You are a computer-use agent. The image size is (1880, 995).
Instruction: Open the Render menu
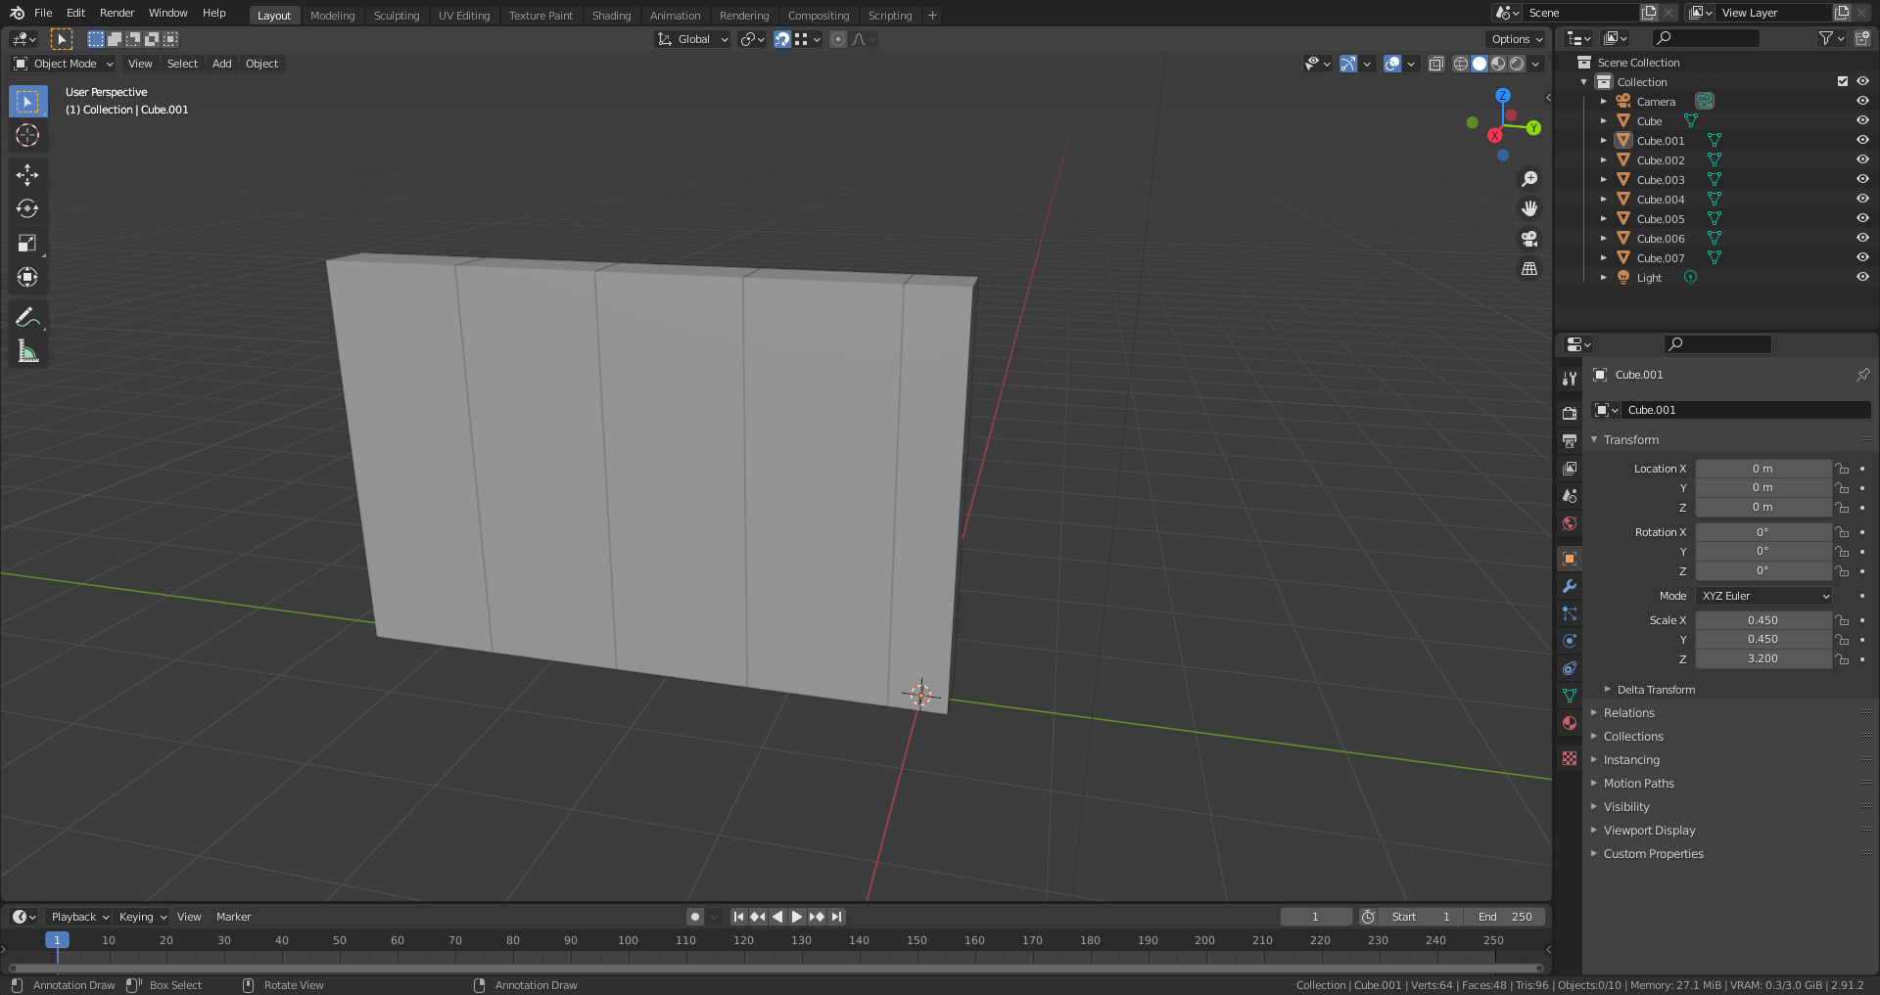[x=117, y=13]
